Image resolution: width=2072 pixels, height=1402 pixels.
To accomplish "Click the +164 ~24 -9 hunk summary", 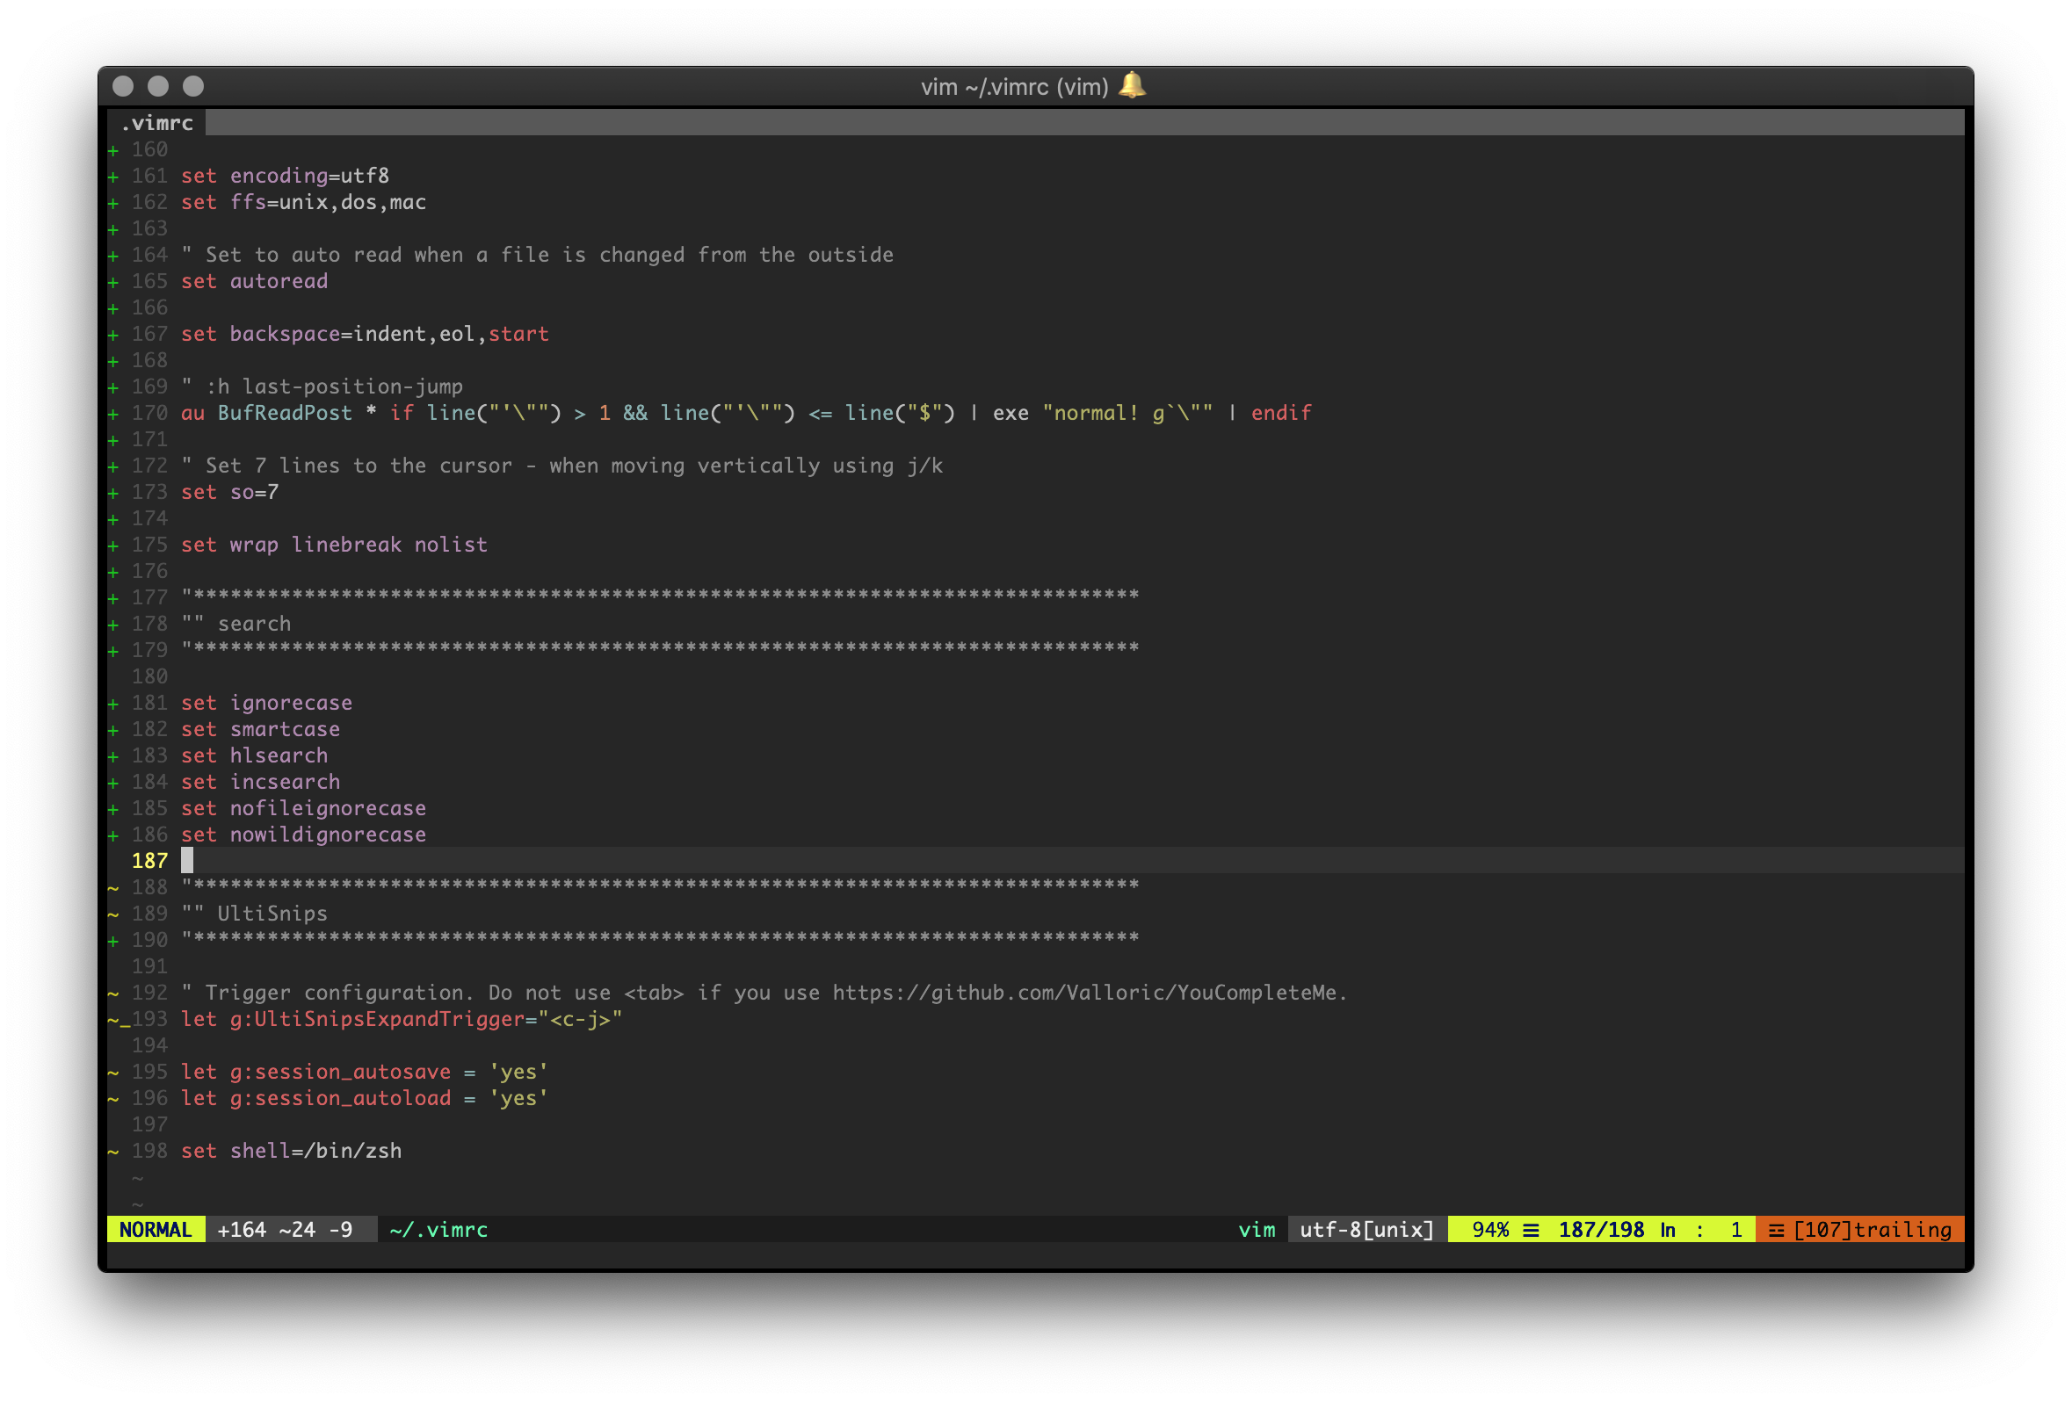I will (285, 1230).
